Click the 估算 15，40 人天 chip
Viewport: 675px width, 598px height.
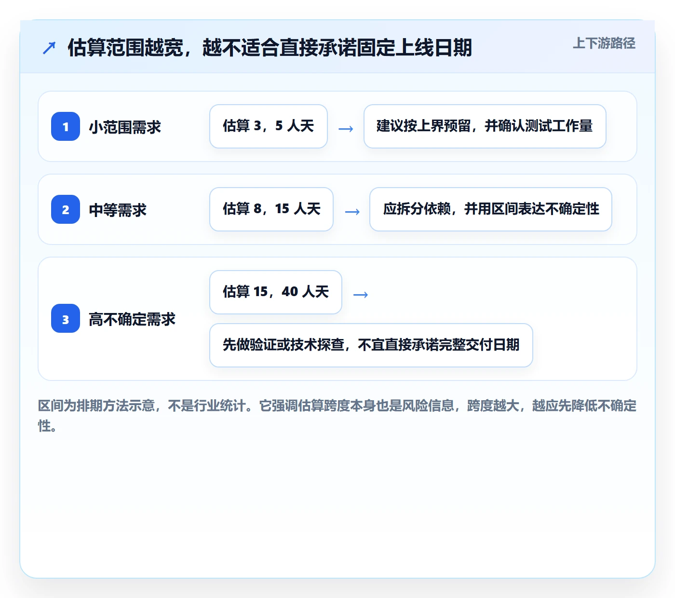coord(276,292)
